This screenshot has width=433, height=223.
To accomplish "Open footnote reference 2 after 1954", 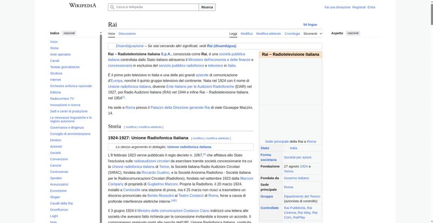I will 123,97.
